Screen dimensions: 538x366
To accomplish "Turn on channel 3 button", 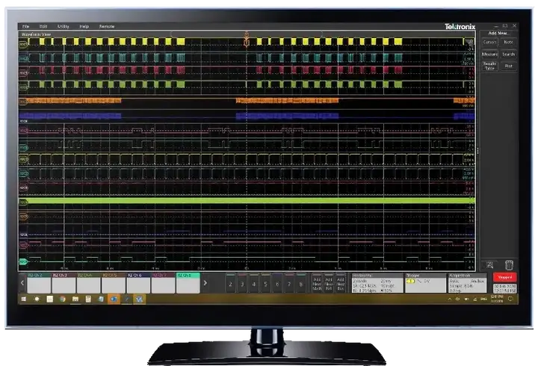I will tap(242, 283).
